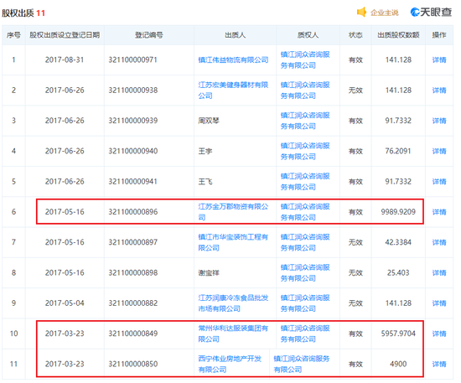The height and width of the screenshot is (383, 461).
Task: Click the 登记编号 column header
Action: (149, 35)
